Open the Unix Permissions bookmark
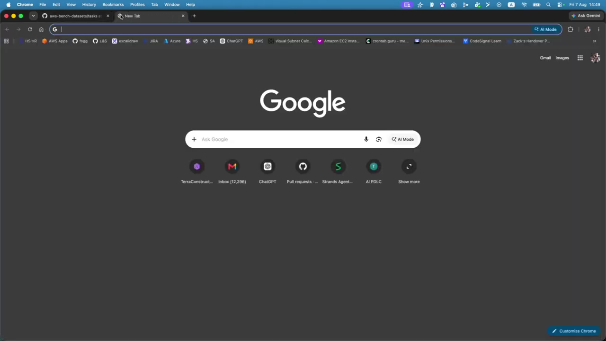This screenshot has width=606, height=341. point(435,41)
